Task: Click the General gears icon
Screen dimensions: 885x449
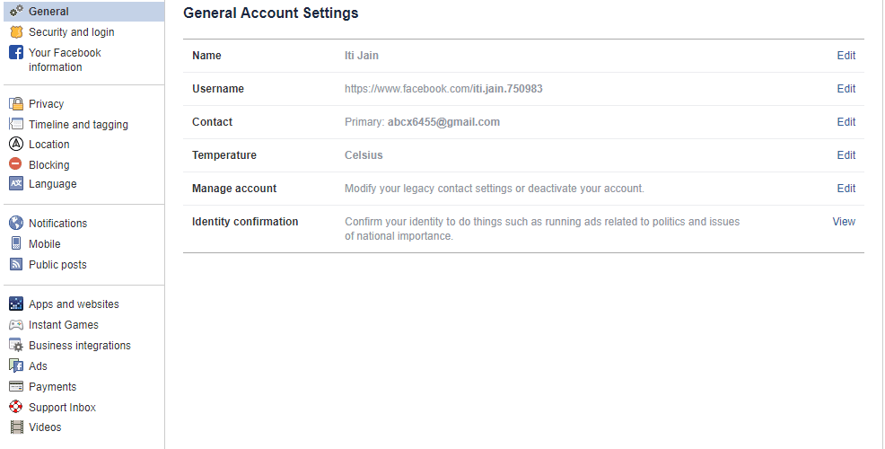Action: pos(16,11)
